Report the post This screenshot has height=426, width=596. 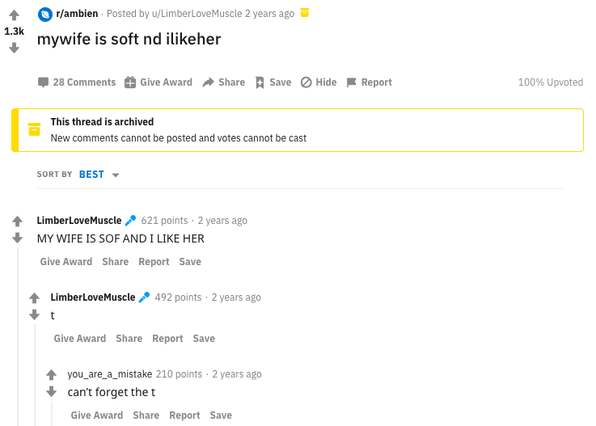click(x=369, y=82)
